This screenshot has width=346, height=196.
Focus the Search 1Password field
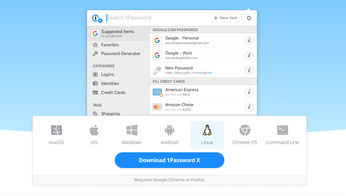(154, 18)
